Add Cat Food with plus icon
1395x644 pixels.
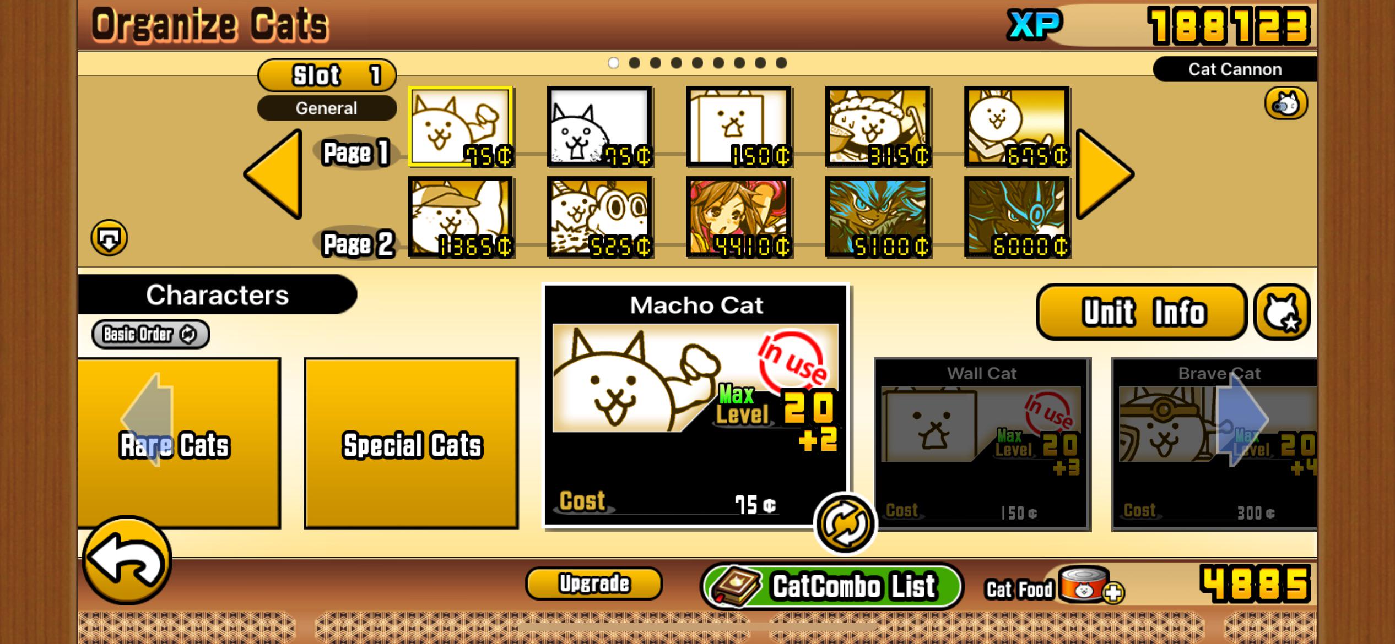pos(1113,593)
